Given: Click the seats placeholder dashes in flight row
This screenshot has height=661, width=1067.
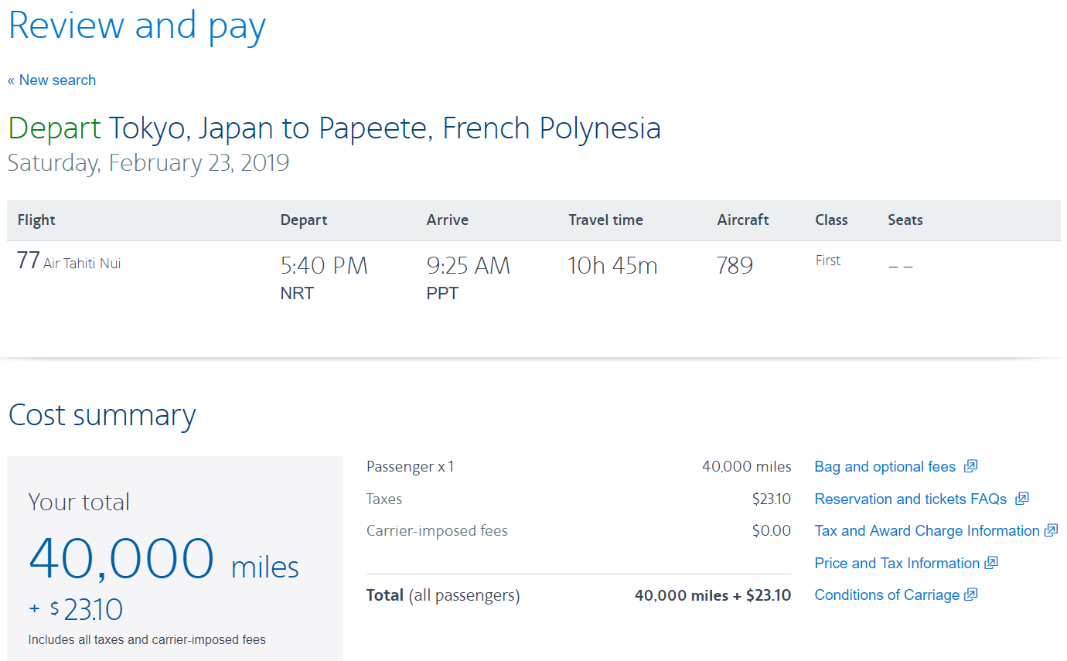Looking at the screenshot, I should (x=901, y=267).
